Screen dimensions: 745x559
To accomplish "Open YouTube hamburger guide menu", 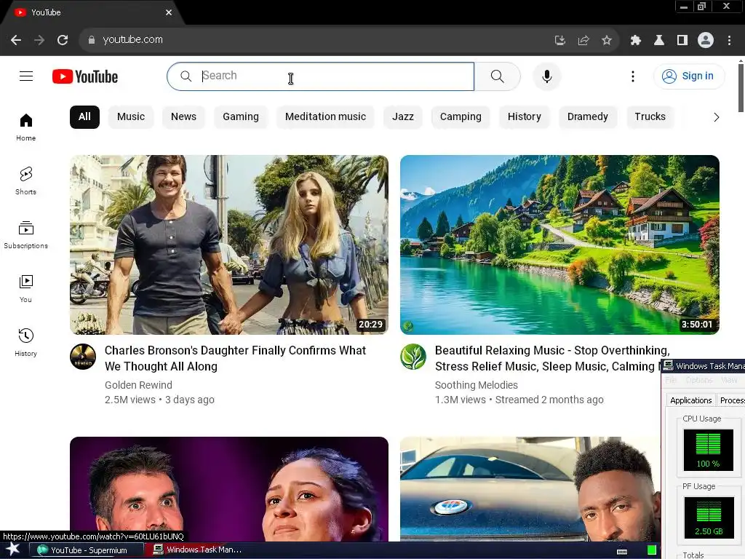I will 26,76.
